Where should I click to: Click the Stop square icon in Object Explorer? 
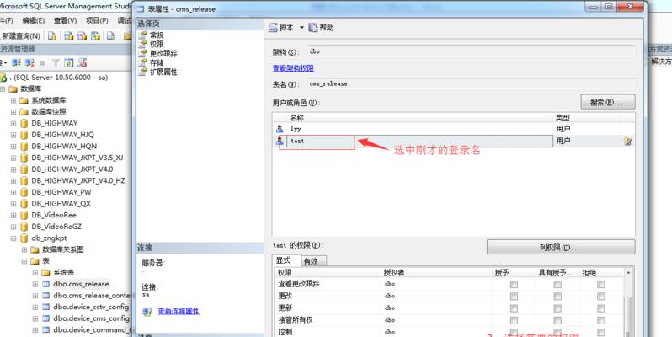pos(42,63)
